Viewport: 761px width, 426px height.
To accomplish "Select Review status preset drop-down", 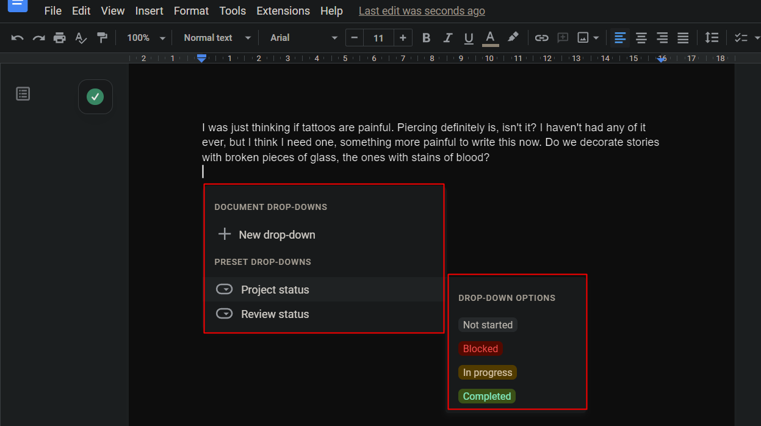I will 323,314.
